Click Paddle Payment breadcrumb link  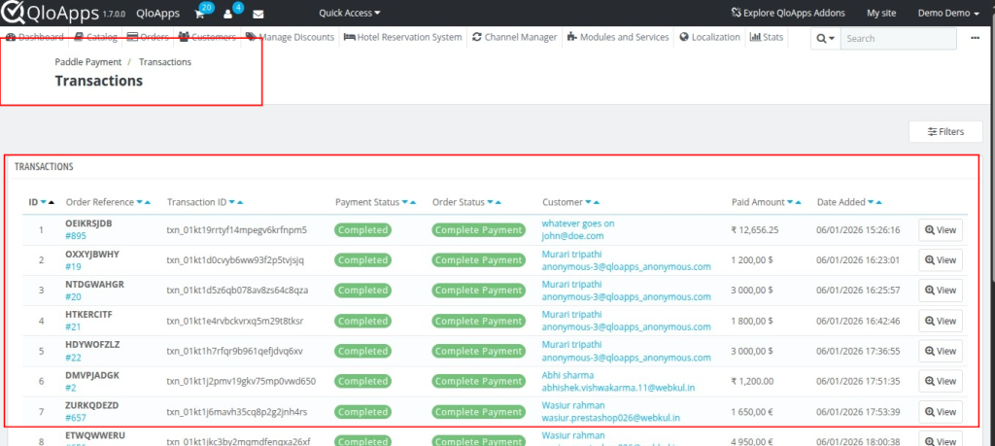pyautogui.click(x=88, y=62)
